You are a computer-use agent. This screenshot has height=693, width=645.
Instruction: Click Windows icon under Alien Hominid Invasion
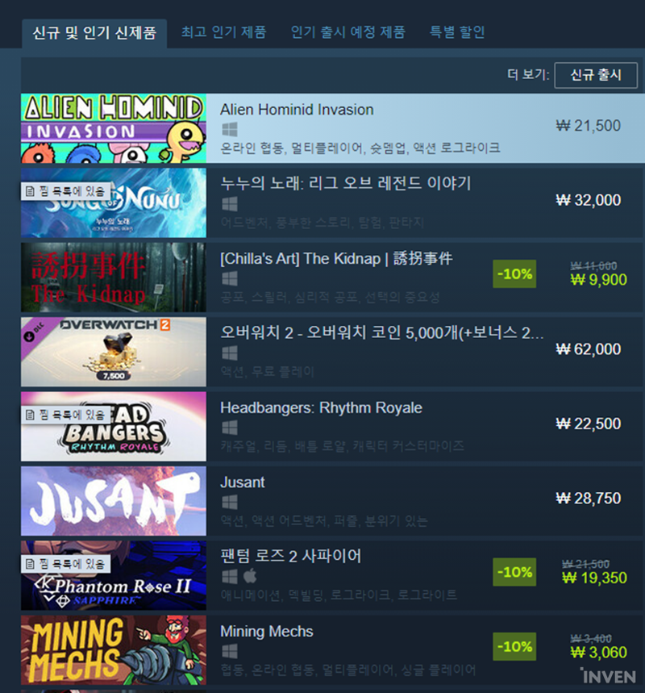[x=229, y=130]
